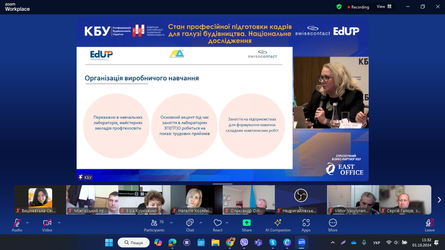
Task: Launch the AI Companion
Action: click(278, 225)
